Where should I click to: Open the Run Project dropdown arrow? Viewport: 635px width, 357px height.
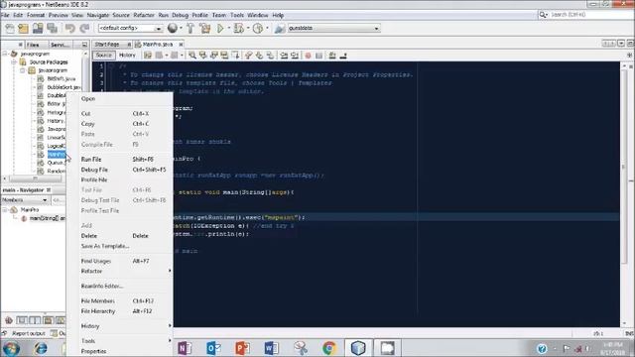(228, 29)
